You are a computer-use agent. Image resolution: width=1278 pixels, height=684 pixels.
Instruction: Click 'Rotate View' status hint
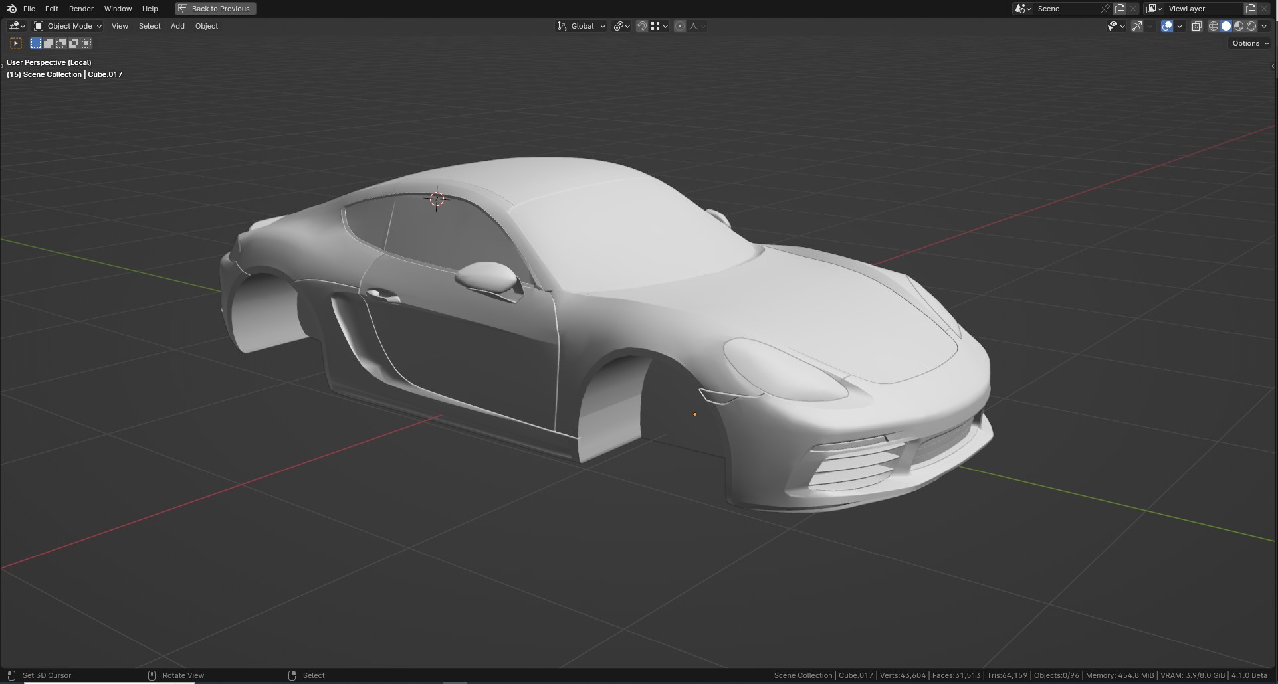tap(183, 675)
